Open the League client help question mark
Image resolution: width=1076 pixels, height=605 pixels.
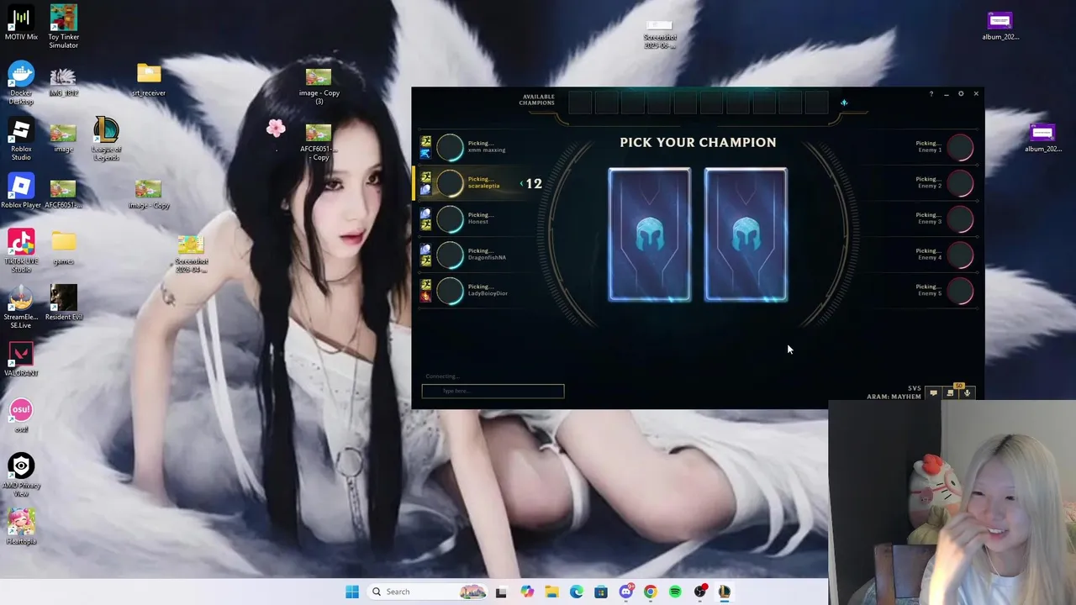point(931,94)
